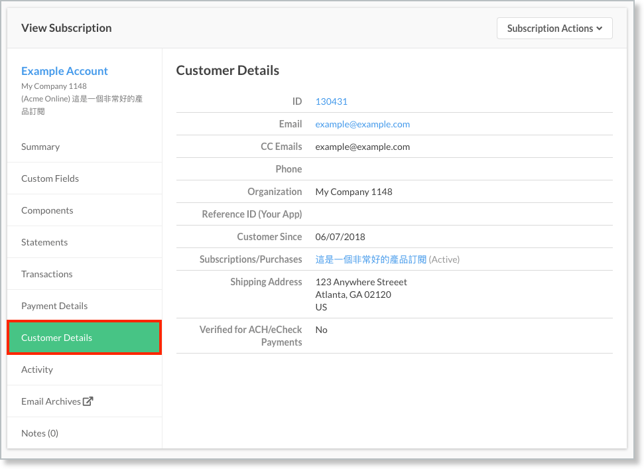This screenshot has height=469, width=644.
Task: Open the Activity section
Action: pyautogui.click(x=36, y=369)
